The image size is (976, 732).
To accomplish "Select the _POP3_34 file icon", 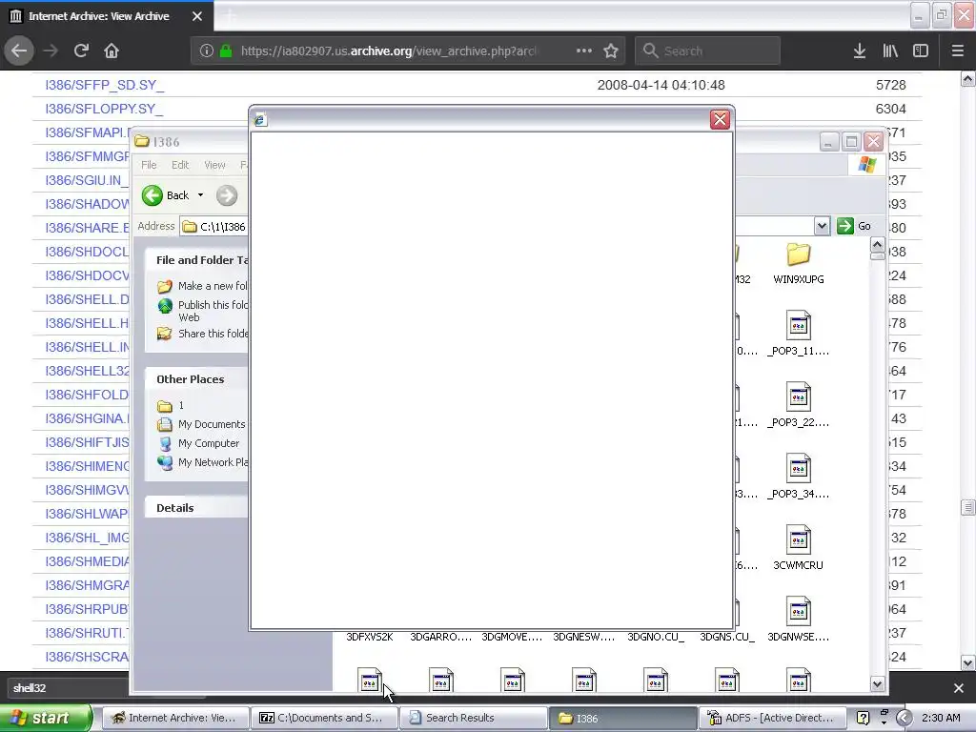I will tap(799, 469).
